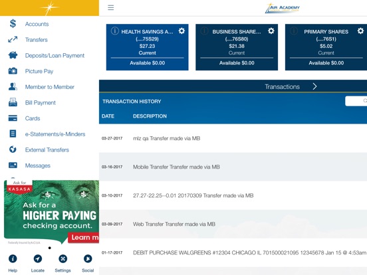Open the Social icon
This screenshot has height=275, width=367.
pos(88,258)
